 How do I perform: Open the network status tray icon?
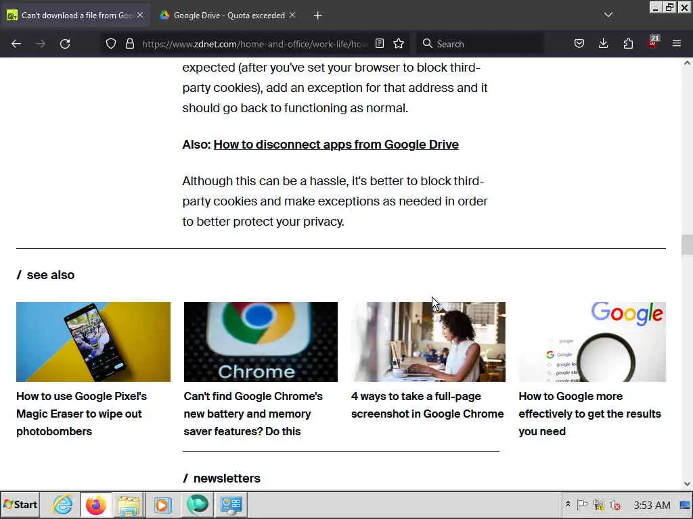point(599,504)
